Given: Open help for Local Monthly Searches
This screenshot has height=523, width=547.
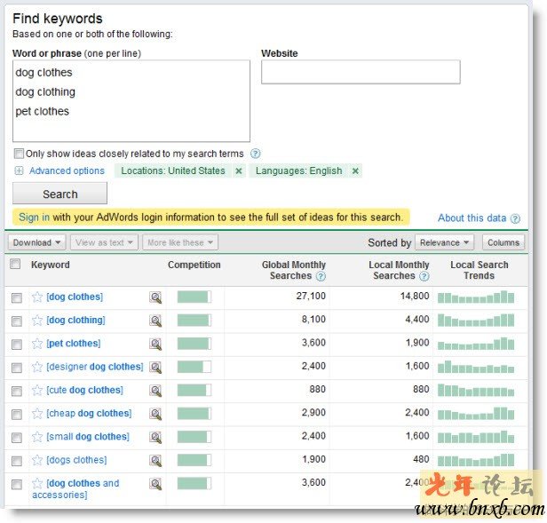Looking at the screenshot, I should [x=424, y=276].
